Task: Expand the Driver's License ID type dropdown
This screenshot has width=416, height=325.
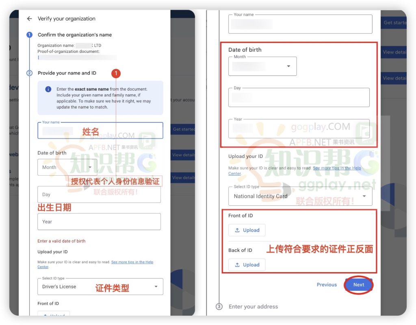Action: pyautogui.click(x=100, y=287)
